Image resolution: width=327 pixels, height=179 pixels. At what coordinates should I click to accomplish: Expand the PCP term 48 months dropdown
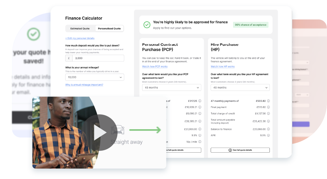(x=172, y=87)
